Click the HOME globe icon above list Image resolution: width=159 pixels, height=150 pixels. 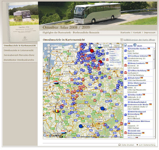(125, 45)
